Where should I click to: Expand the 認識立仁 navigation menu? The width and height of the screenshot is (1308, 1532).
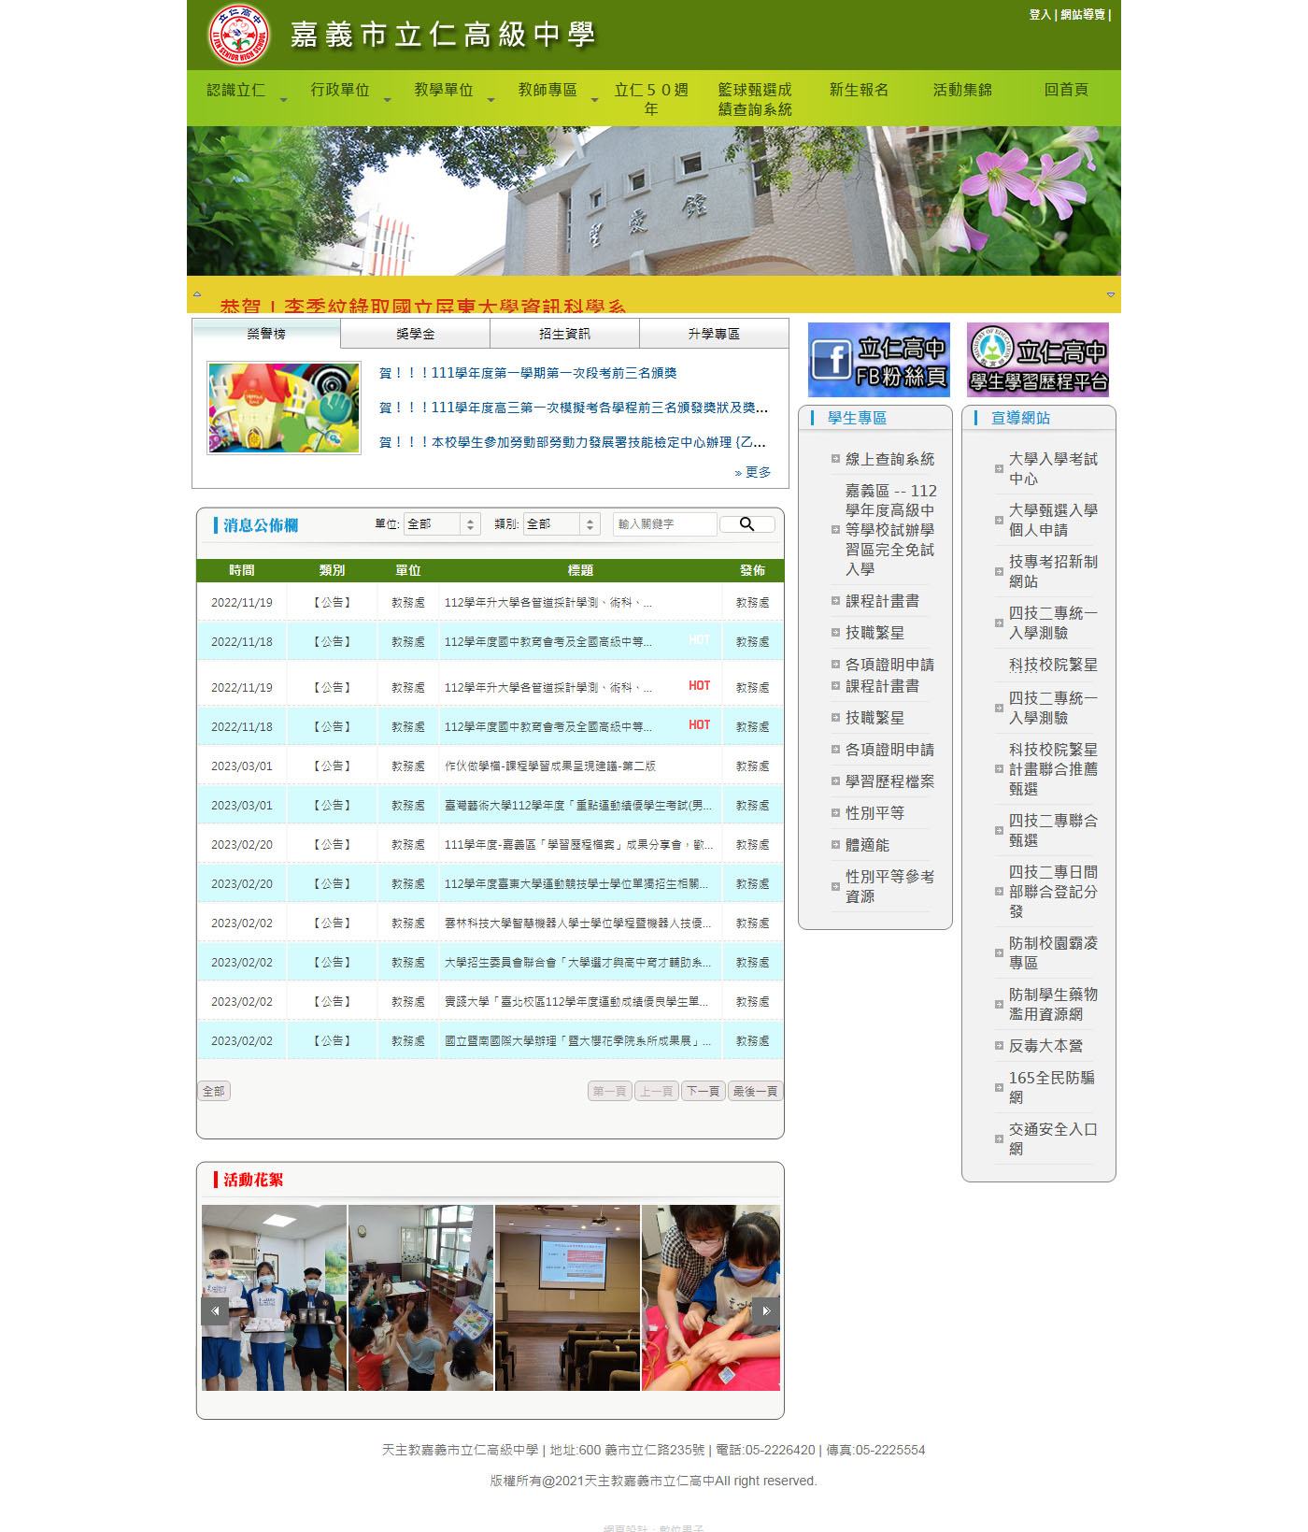[x=236, y=91]
